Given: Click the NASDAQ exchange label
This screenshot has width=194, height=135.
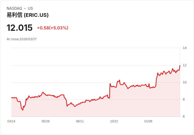Looking at the screenshot, I should pyautogui.click(x=14, y=8).
